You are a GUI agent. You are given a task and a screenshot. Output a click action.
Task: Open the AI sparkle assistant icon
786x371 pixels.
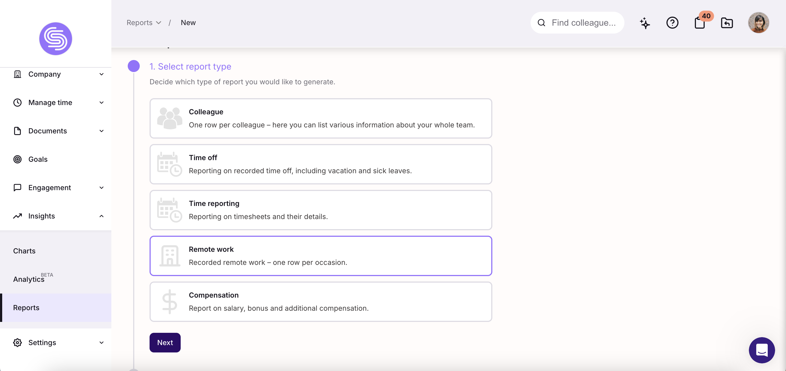click(645, 23)
